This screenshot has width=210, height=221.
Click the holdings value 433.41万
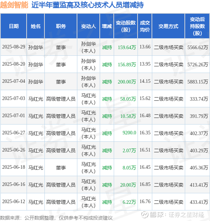199,202
